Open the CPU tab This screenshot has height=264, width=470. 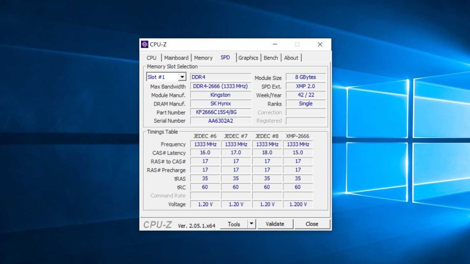tap(151, 58)
